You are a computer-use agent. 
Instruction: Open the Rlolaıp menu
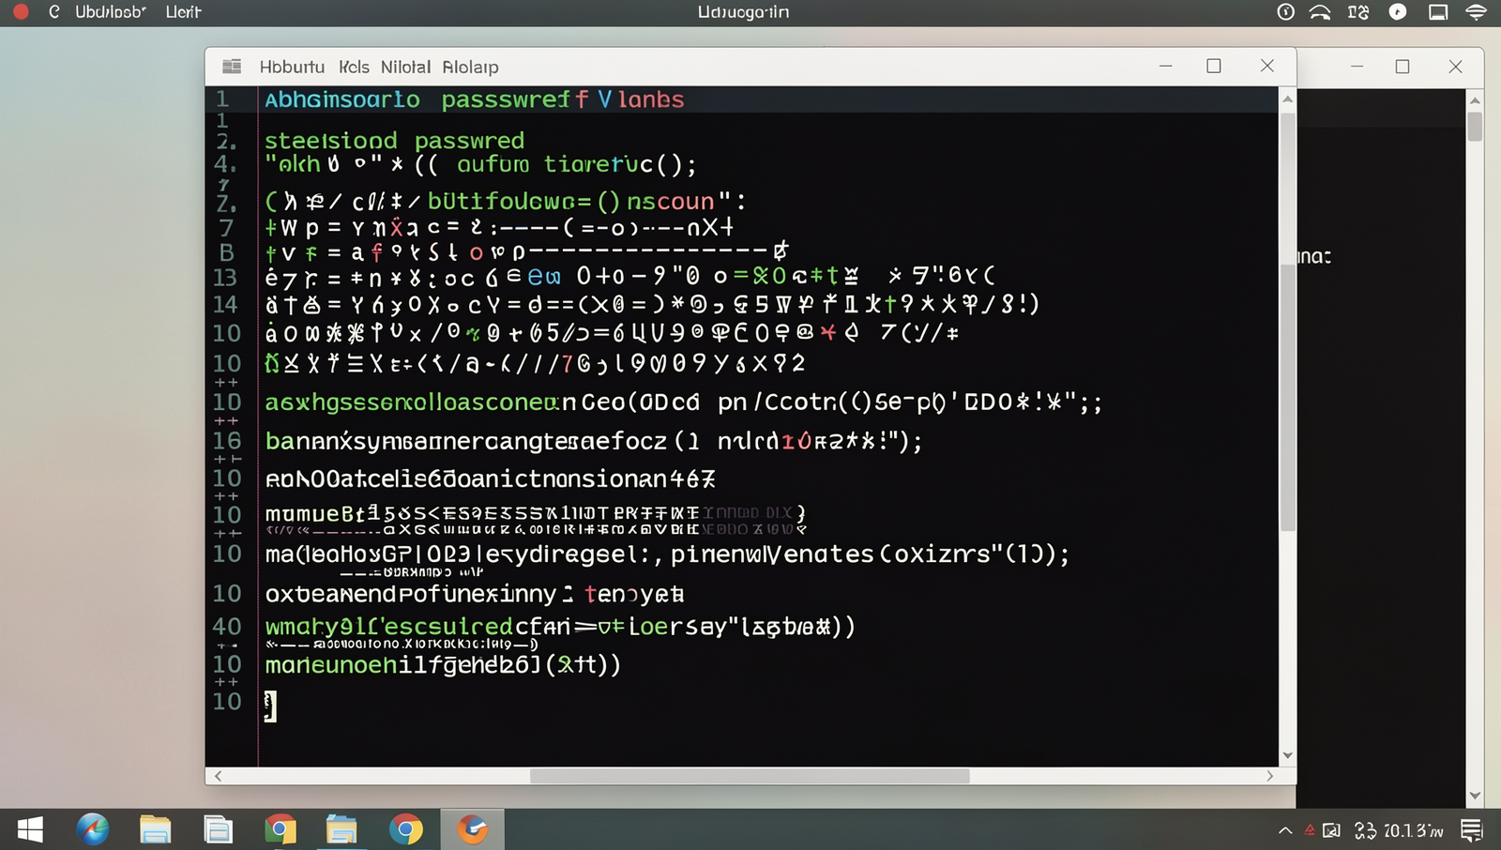470,67
